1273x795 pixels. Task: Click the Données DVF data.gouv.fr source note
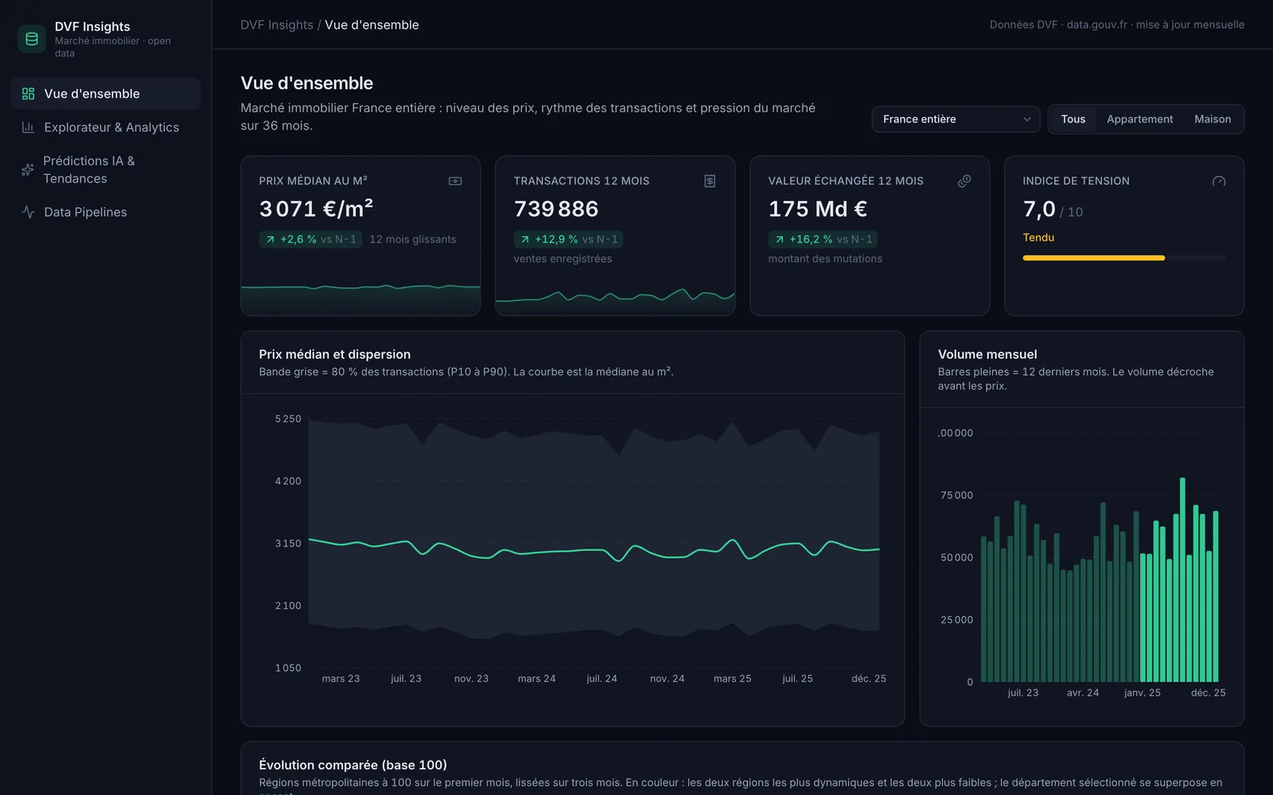pos(1117,25)
